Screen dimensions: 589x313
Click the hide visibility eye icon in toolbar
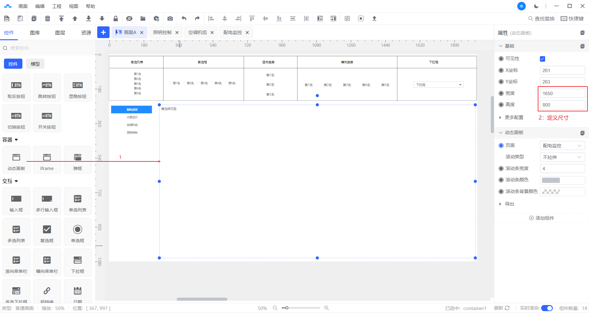tap(129, 18)
